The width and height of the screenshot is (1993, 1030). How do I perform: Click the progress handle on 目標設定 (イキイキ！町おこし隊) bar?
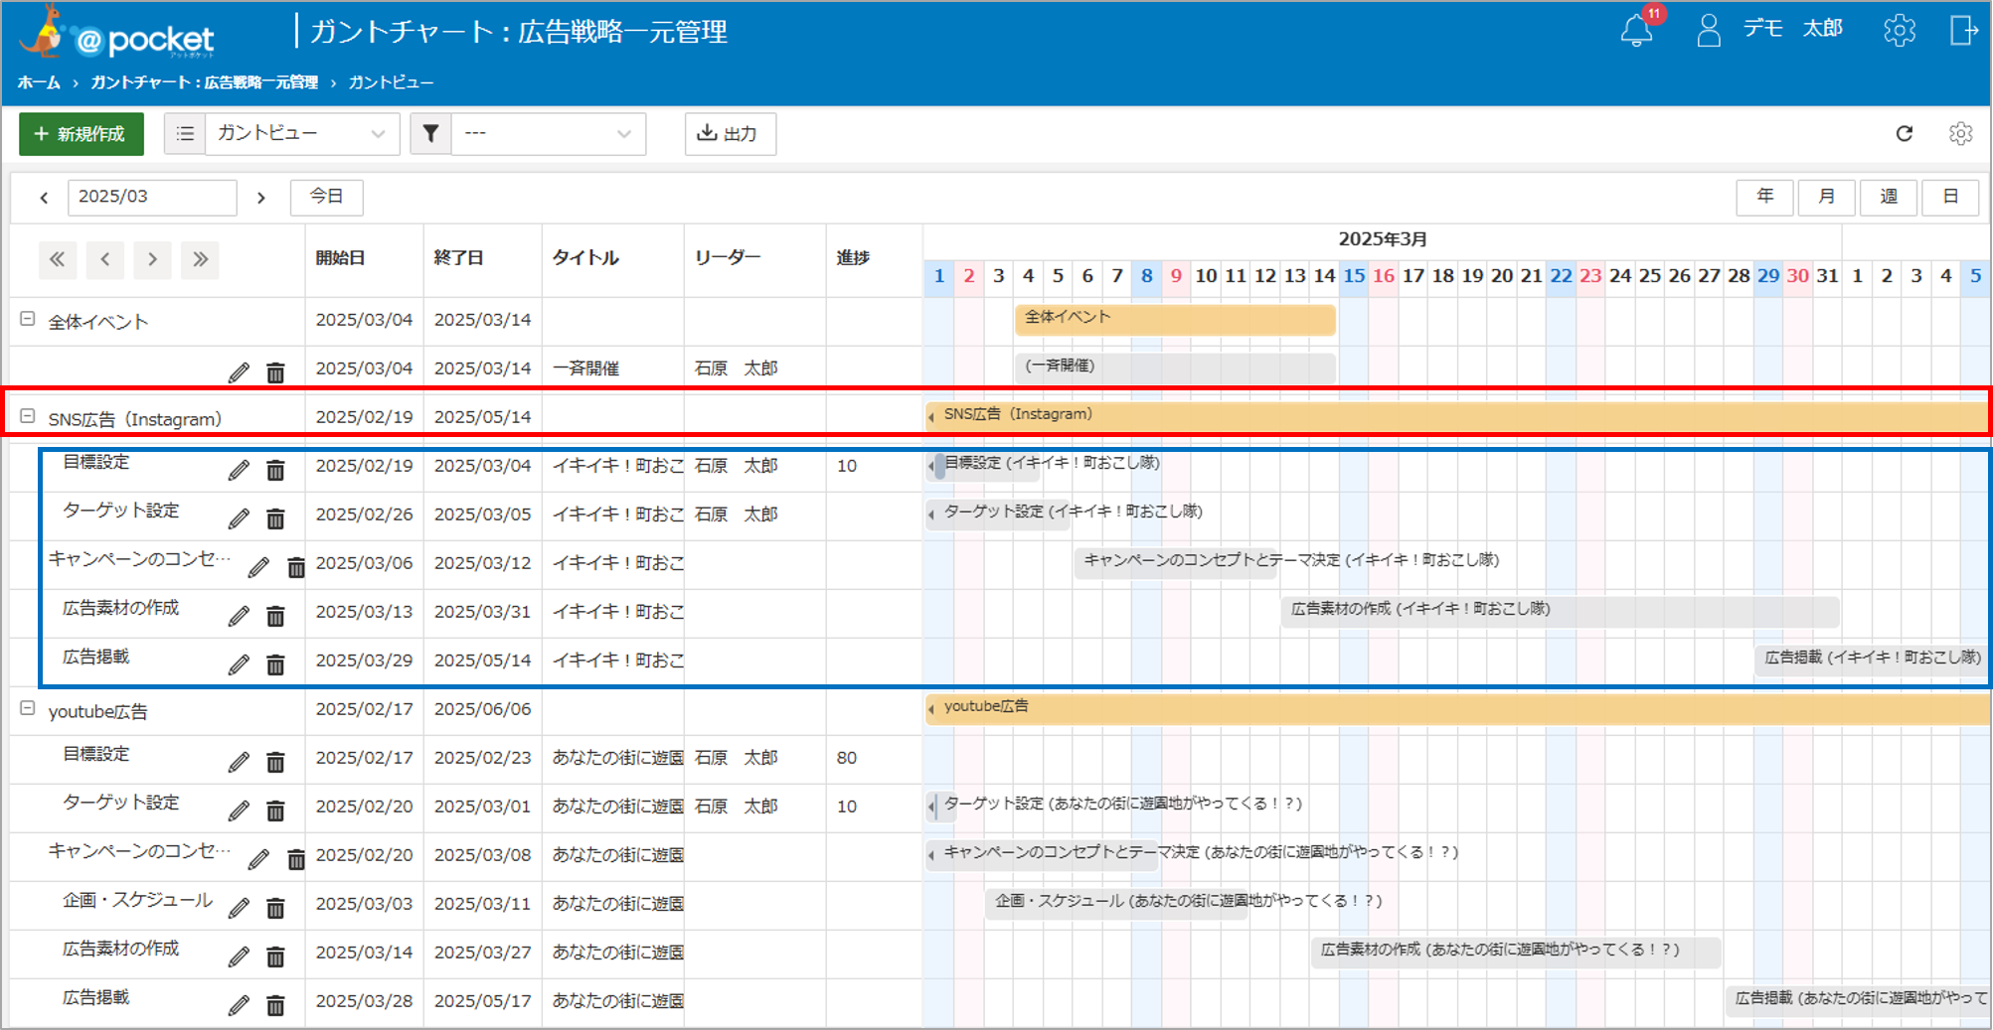939,465
